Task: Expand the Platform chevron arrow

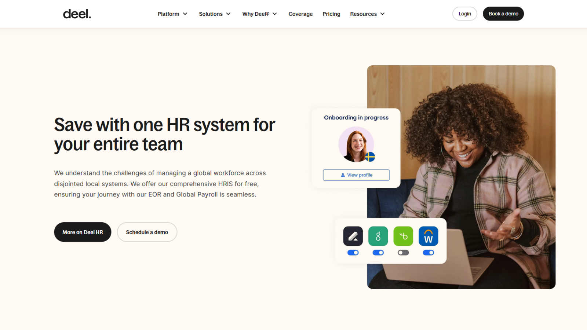Action: point(185,14)
